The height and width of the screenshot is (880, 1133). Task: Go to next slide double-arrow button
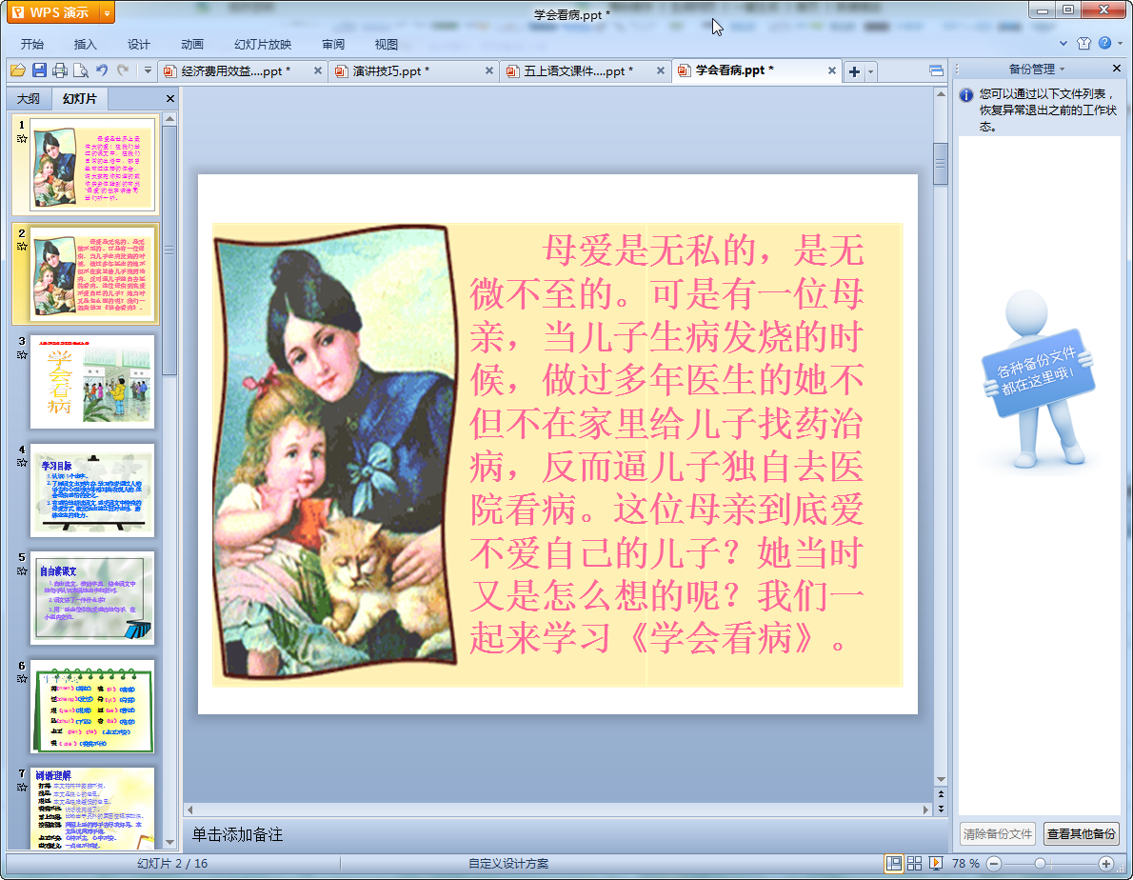coord(941,809)
